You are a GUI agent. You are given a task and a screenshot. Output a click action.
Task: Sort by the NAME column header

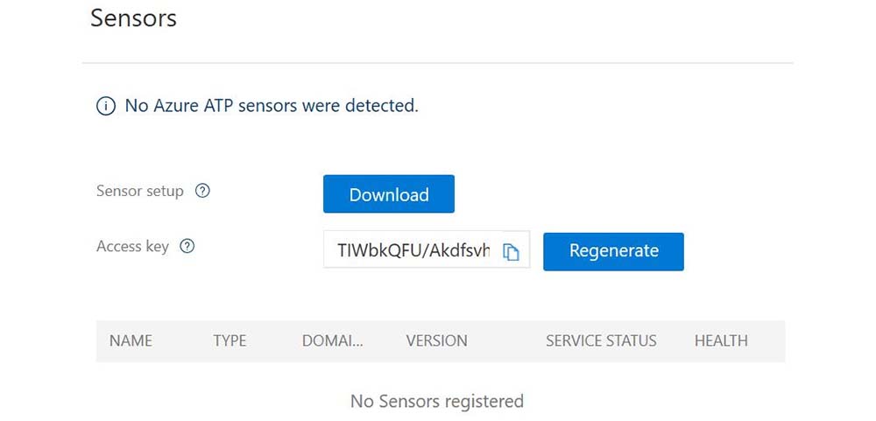[131, 341]
